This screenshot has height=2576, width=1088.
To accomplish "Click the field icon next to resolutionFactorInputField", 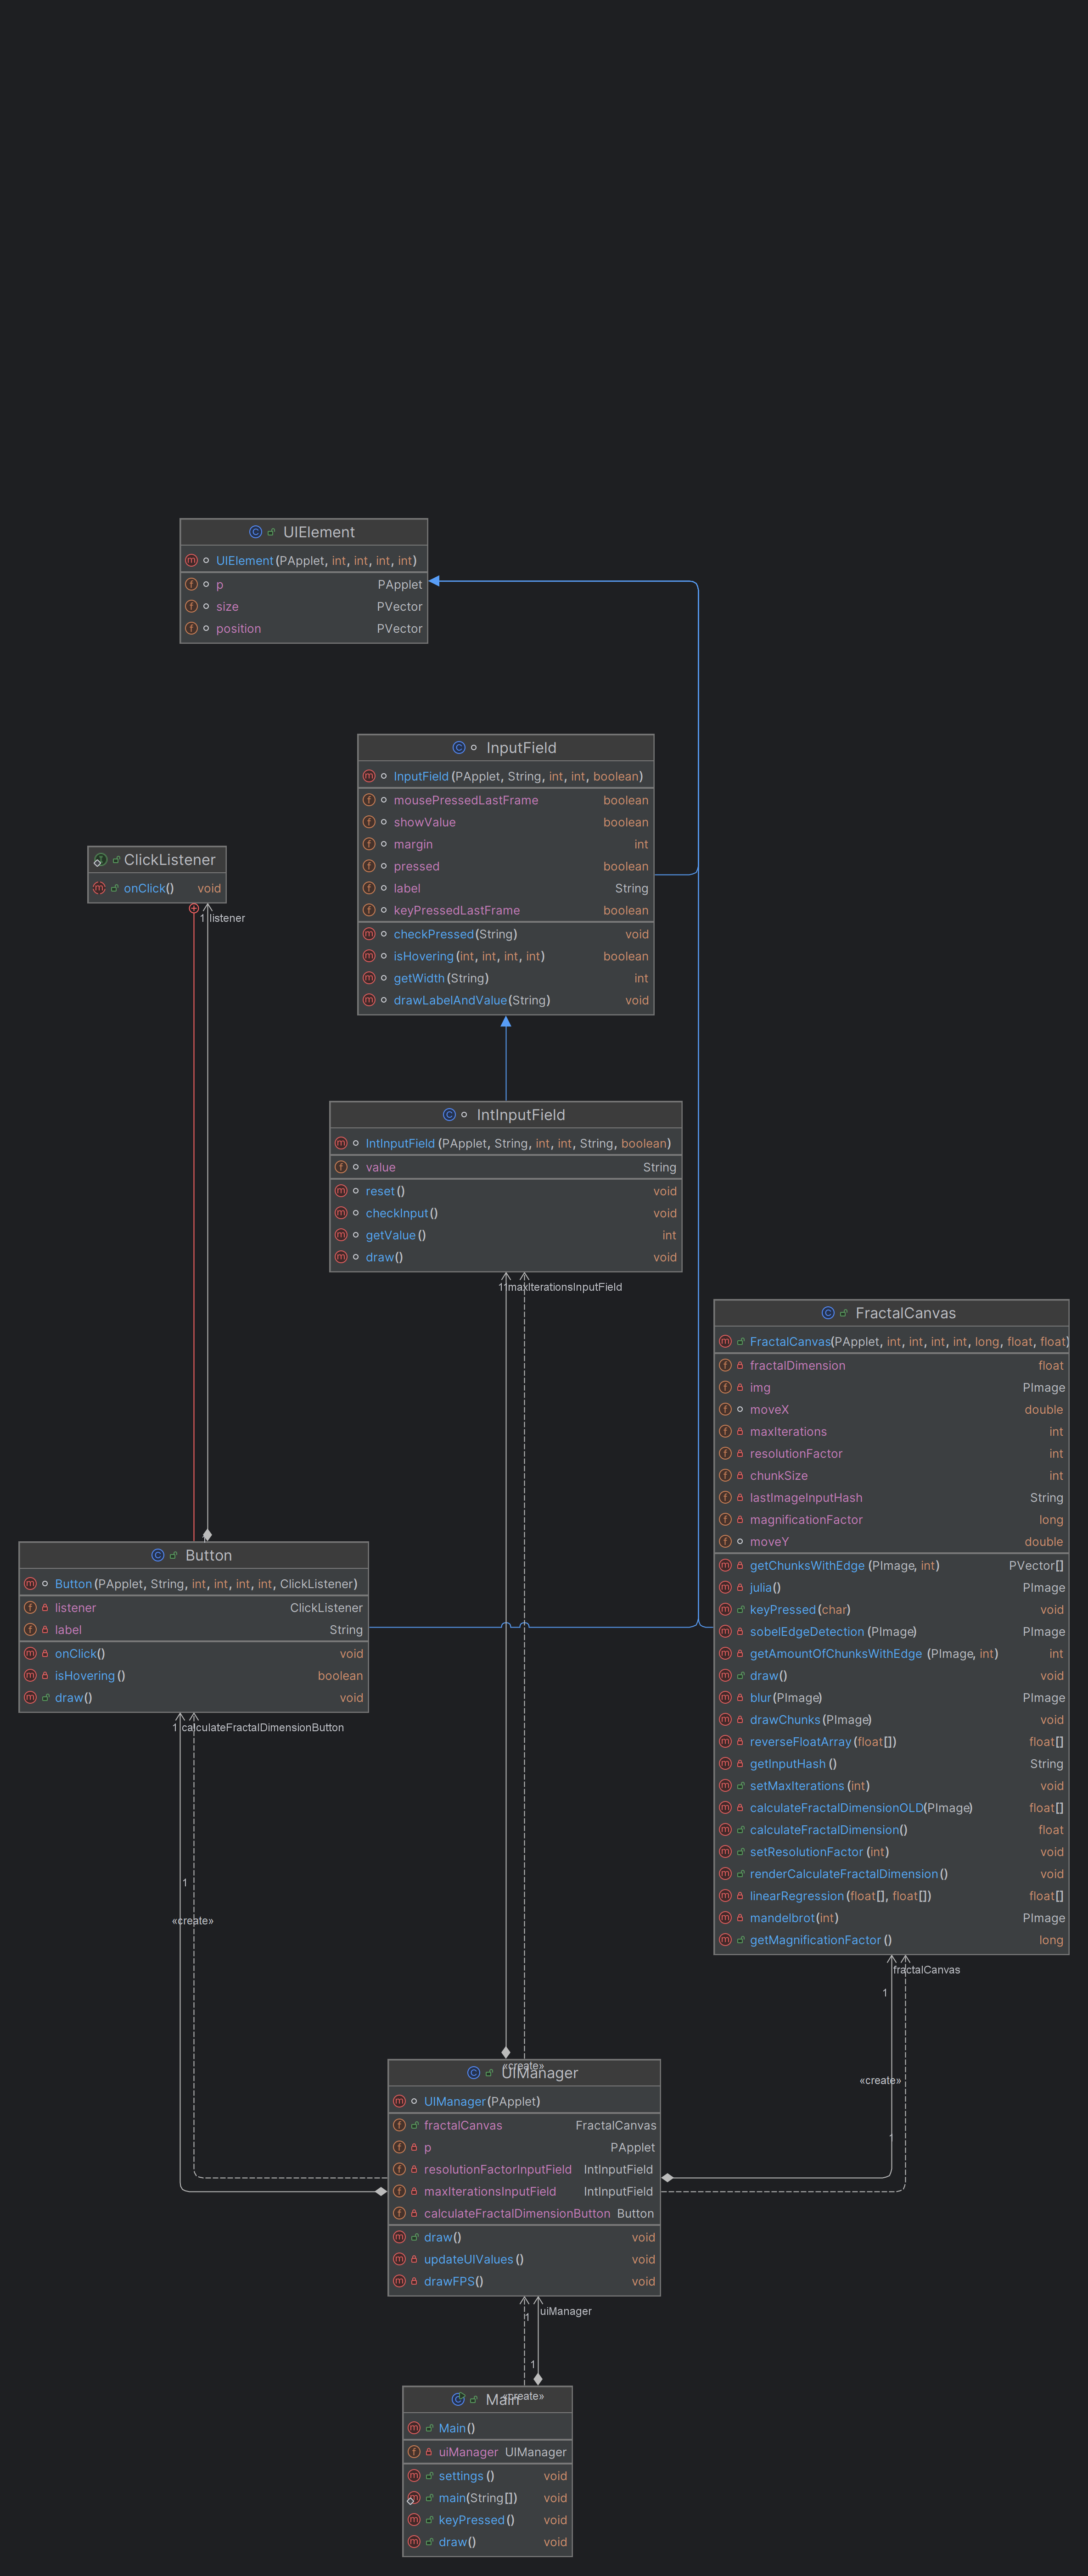I will click(399, 2169).
